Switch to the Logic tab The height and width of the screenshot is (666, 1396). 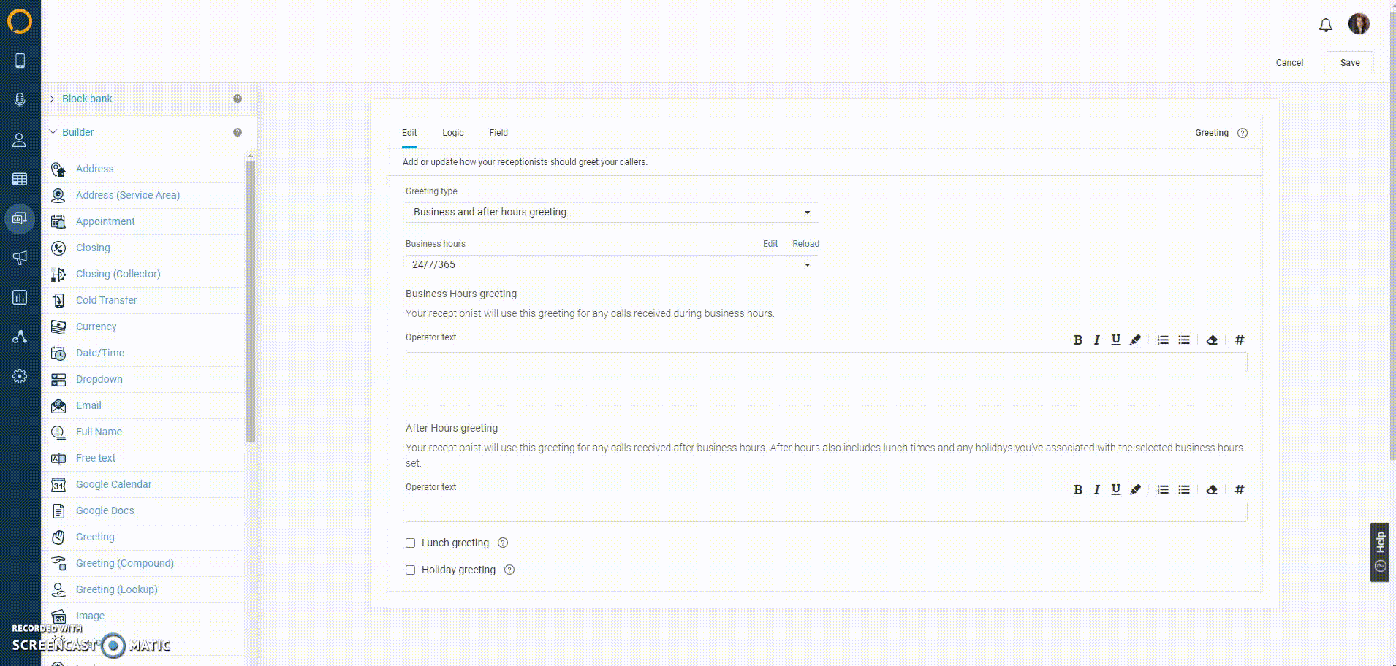(x=452, y=133)
